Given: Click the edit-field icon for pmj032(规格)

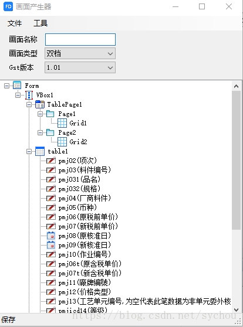Looking at the screenshot, I should [51, 189].
